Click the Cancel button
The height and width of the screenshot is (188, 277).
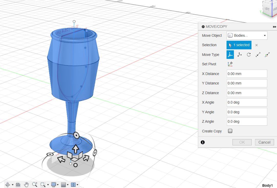tap(264, 142)
